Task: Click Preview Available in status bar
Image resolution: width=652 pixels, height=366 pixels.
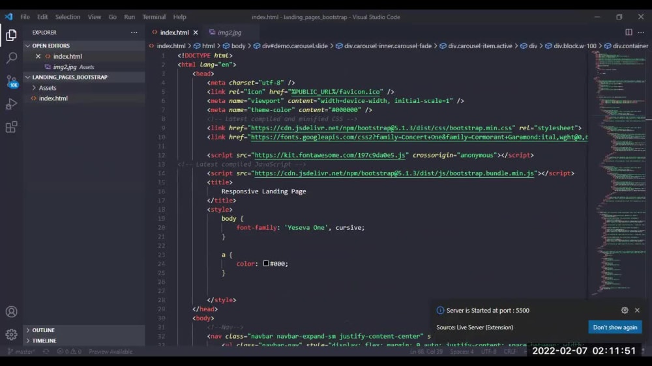Action: coord(111,352)
